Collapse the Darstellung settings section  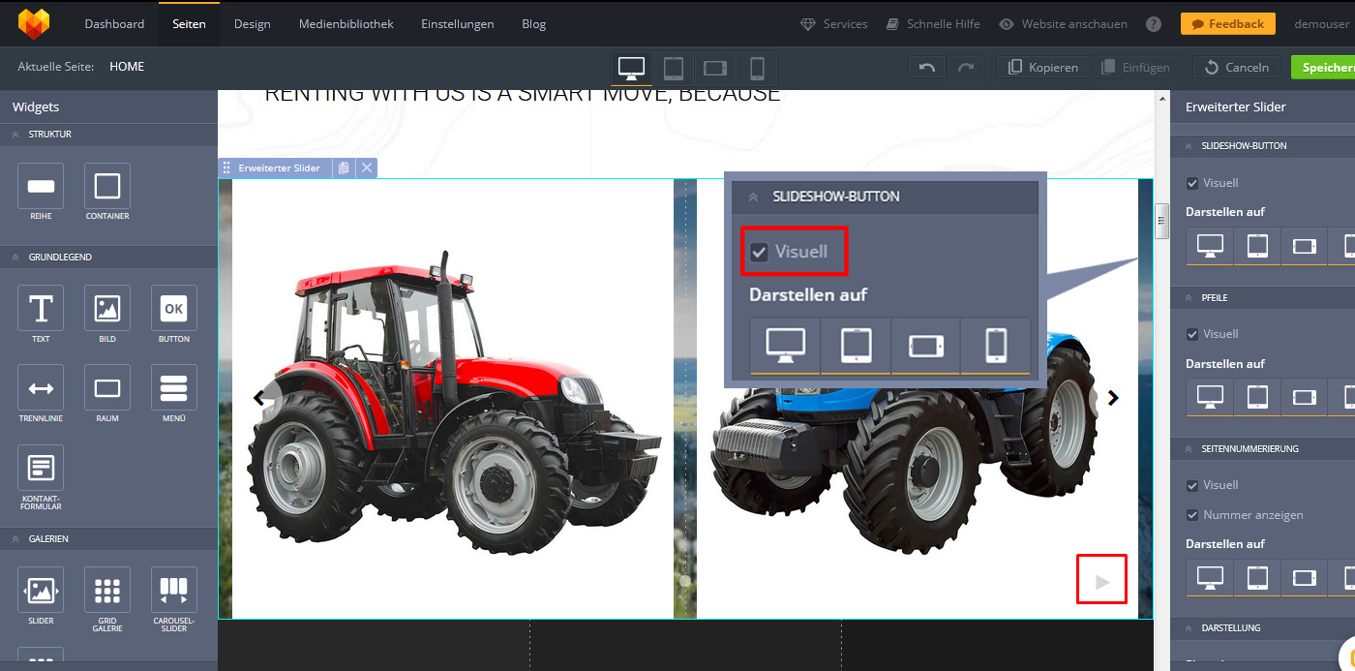pyautogui.click(x=1188, y=627)
